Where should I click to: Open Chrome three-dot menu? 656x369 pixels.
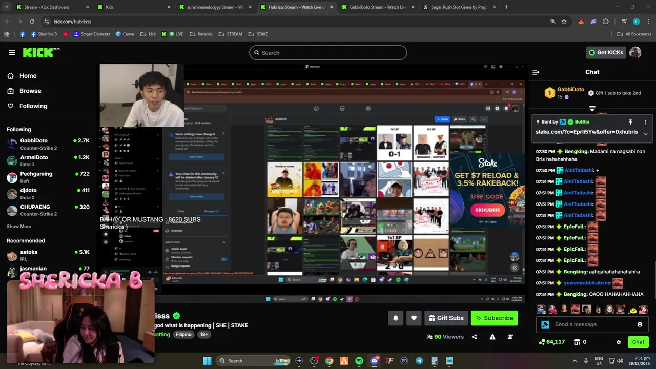click(x=649, y=22)
